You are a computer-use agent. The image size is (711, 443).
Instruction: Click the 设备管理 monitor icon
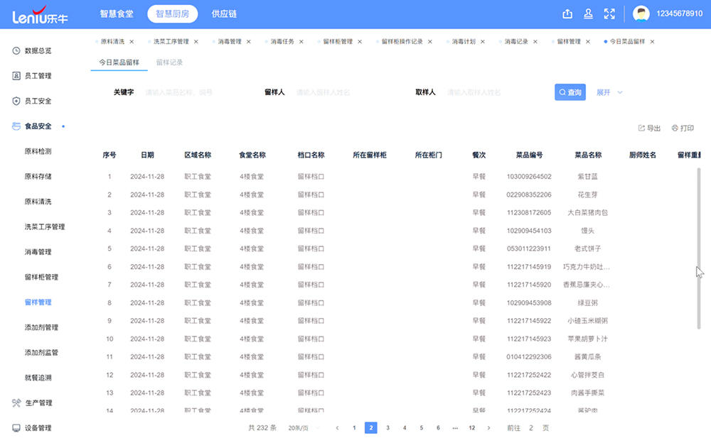(16, 428)
